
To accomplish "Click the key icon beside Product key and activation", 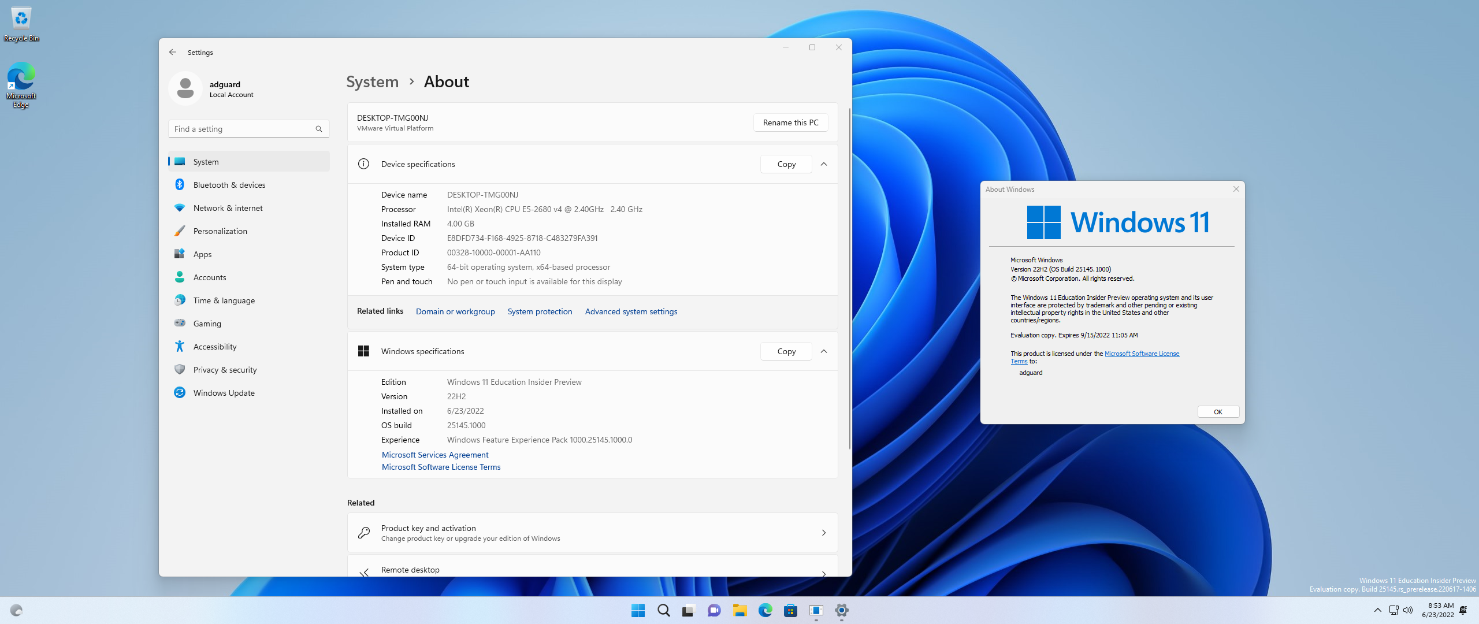I will (x=364, y=533).
